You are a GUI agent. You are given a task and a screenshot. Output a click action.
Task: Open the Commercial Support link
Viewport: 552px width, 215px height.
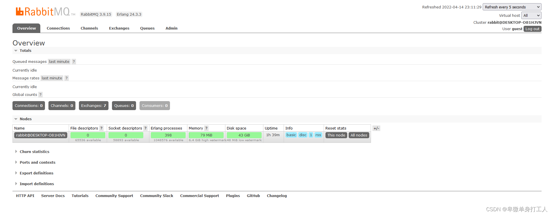[200, 196]
